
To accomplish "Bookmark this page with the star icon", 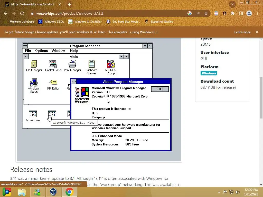I will coord(206,13).
